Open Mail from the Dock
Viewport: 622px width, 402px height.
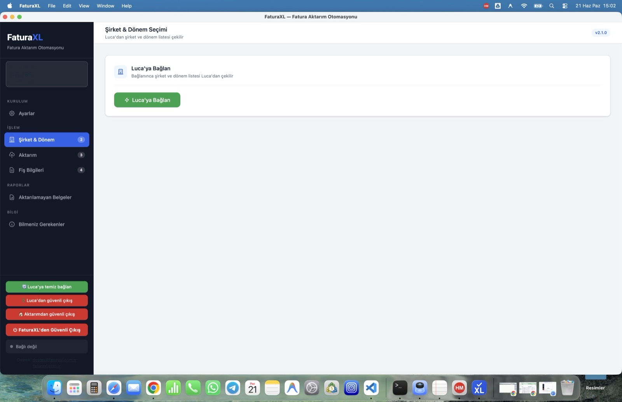pyautogui.click(x=134, y=388)
